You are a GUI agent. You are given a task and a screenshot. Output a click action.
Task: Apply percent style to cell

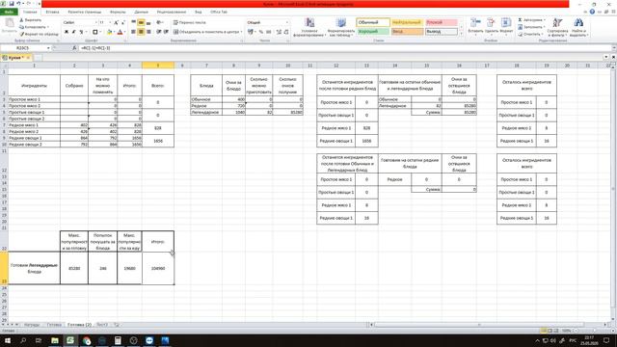click(261, 32)
